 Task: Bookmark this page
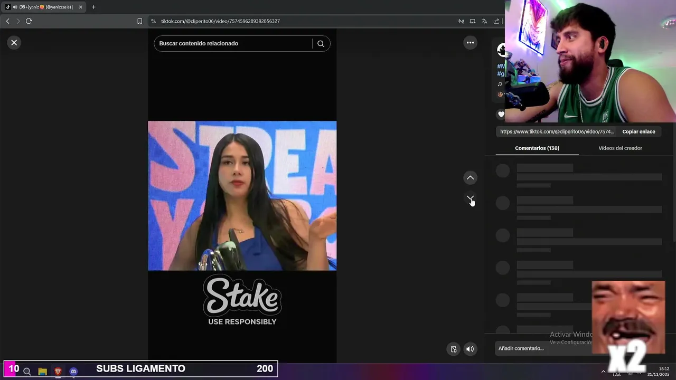139,21
